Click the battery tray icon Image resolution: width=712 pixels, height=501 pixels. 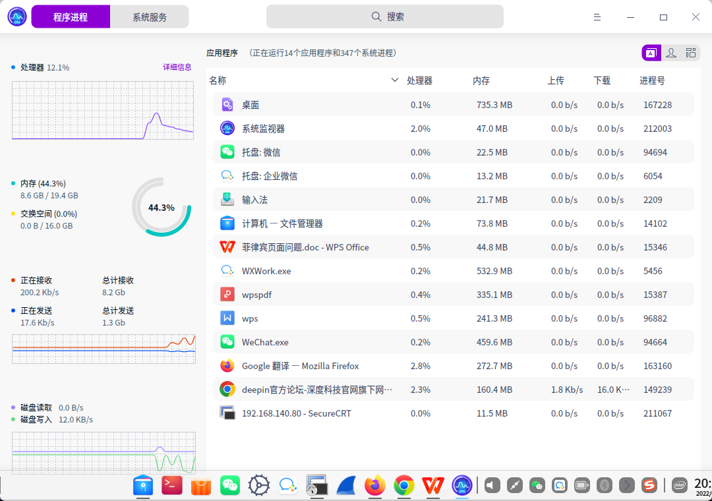(581, 486)
